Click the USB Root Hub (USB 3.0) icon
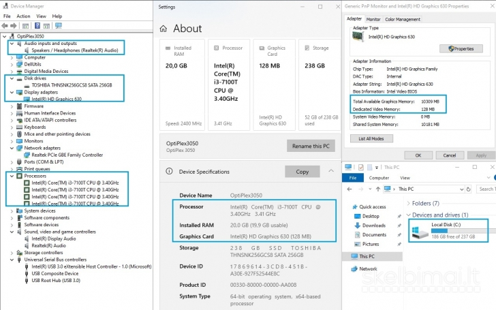Image resolution: width=496 pixels, height=310 pixels. pyautogui.click(x=27, y=280)
